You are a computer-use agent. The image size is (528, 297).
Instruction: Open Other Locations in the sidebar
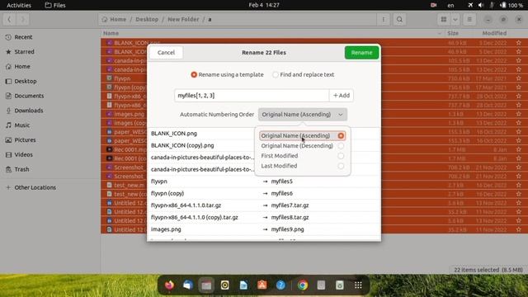point(50,187)
